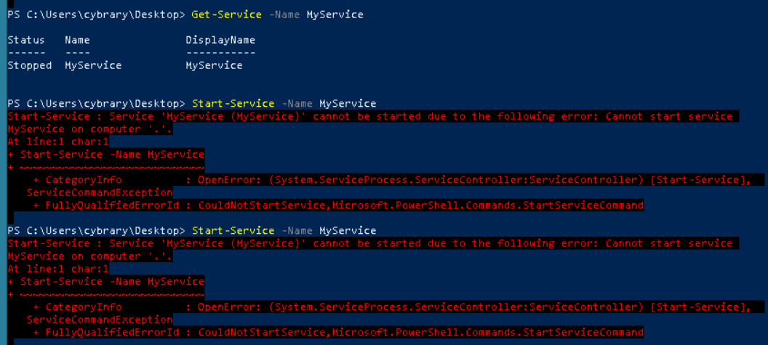Click the prompt path before Get-Service
This screenshot has width=768, height=345.
[97, 15]
